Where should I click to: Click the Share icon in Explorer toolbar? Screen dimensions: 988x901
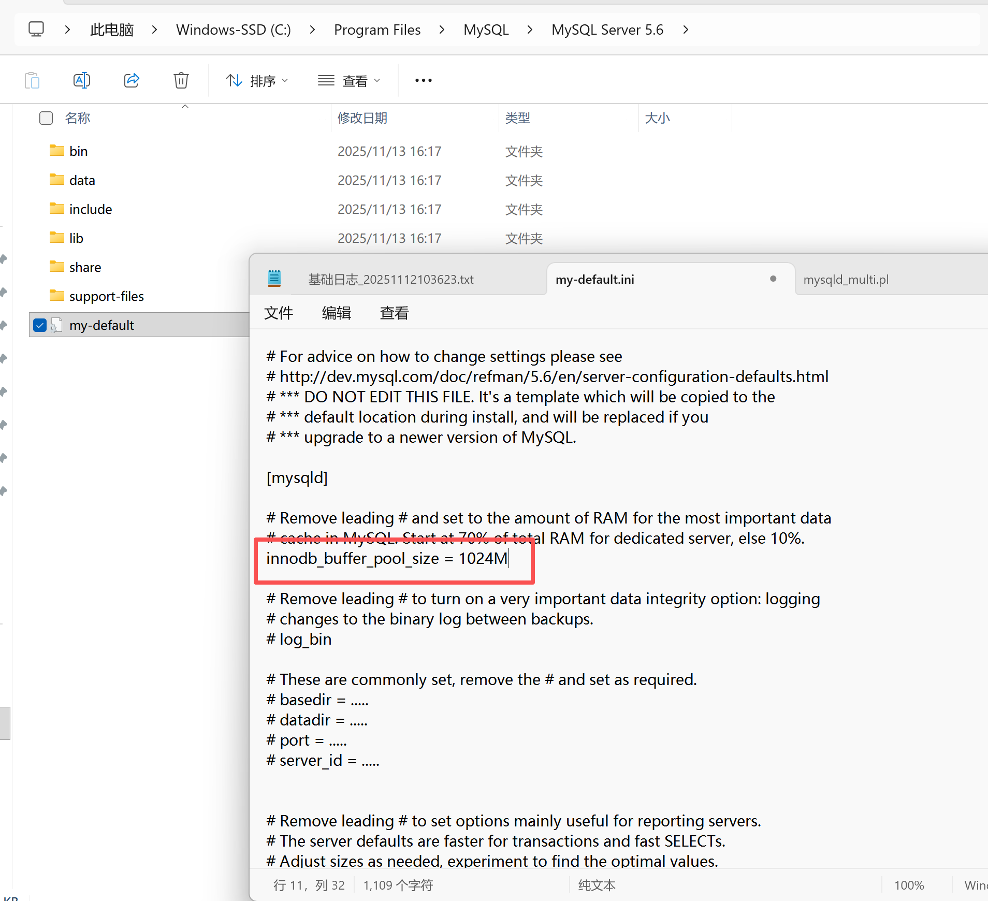click(x=132, y=80)
